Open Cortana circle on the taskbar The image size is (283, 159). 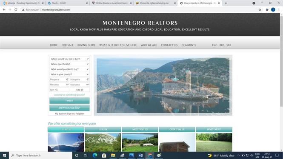pos(77,156)
